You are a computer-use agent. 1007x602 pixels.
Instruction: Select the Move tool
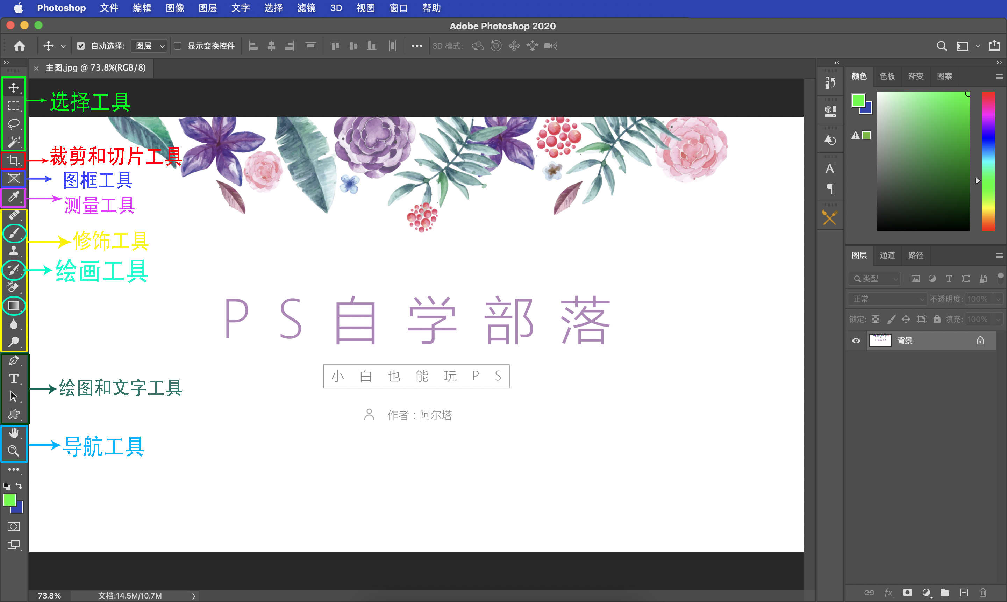click(x=13, y=87)
